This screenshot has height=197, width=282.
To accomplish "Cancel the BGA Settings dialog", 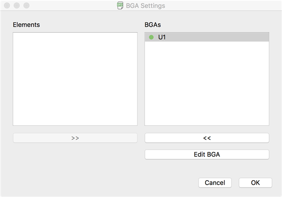I will click(x=215, y=182).
